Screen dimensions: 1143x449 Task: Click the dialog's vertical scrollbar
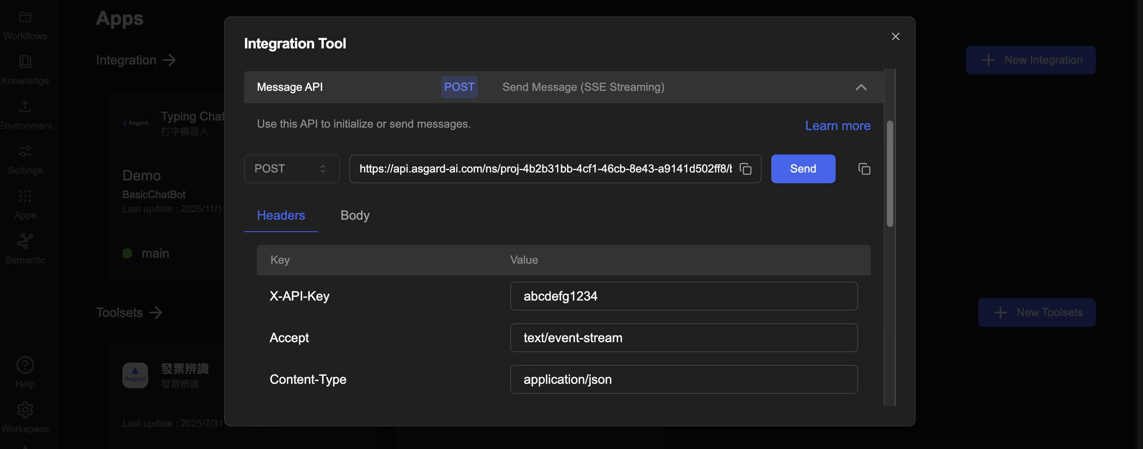pyautogui.click(x=890, y=174)
